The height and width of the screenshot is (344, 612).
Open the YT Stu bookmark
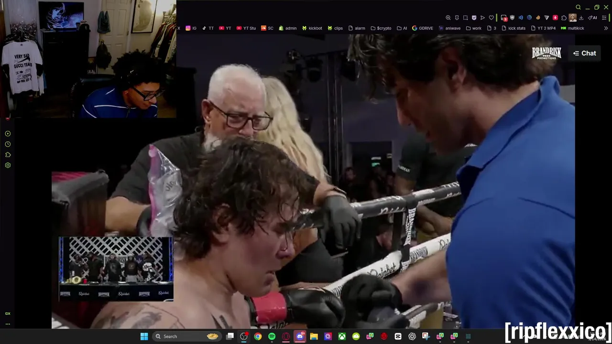coord(246,28)
